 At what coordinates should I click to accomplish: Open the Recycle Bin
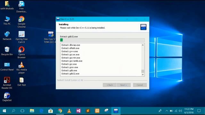7,51
